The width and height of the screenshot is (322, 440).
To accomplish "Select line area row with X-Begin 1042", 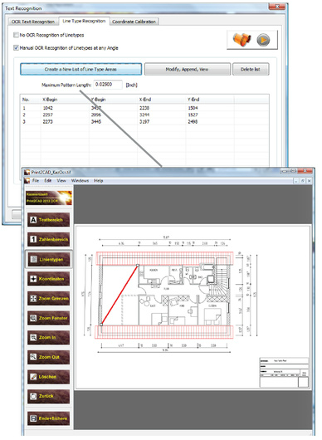I will (x=144, y=108).
